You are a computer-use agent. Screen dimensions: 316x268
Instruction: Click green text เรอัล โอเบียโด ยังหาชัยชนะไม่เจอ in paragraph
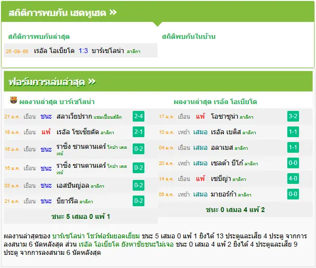[x=126, y=244]
